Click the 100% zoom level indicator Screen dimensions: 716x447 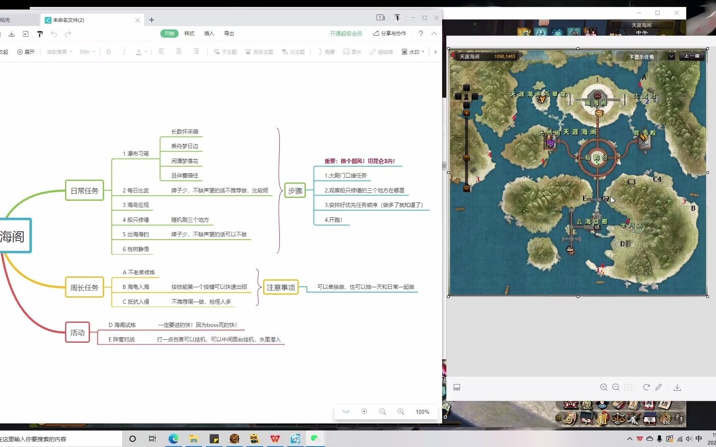click(423, 412)
